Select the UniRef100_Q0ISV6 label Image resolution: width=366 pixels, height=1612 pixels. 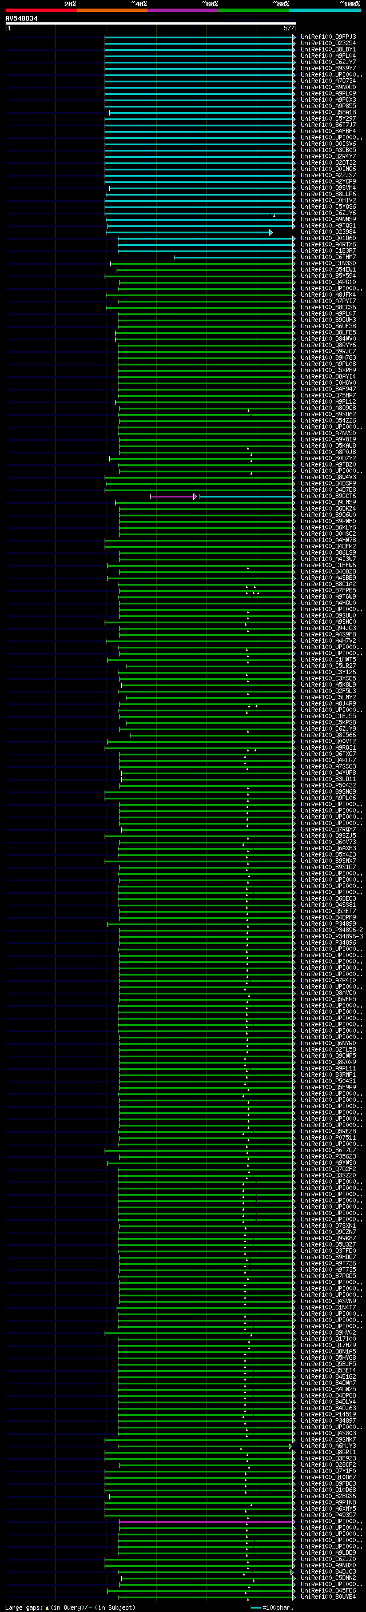point(328,144)
